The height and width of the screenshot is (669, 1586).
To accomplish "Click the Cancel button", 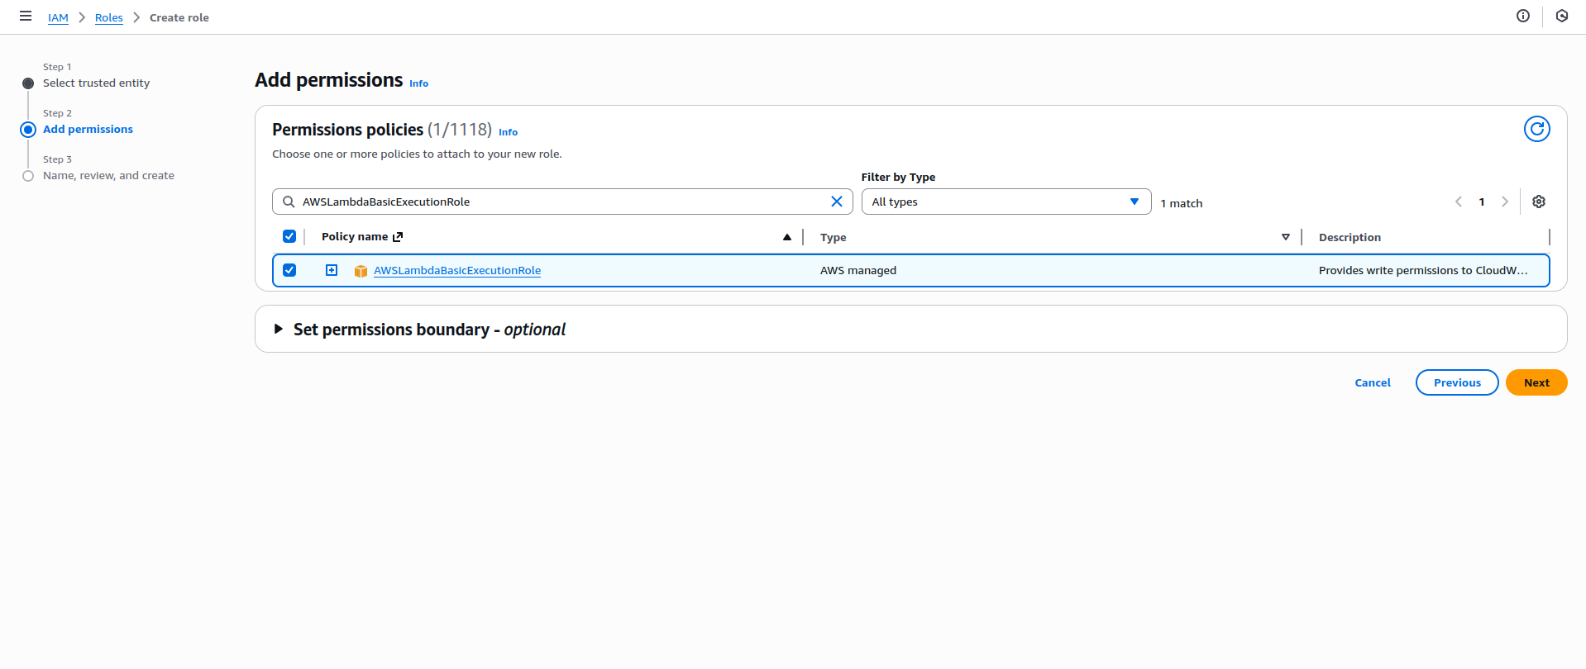I will 1373,382.
